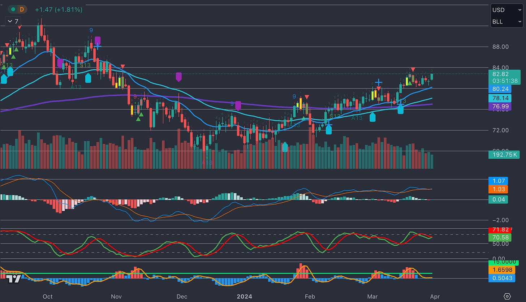This screenshot has width=526, height=302.
Task: Click the histogram value 0.04
Action: click(498, 199)
